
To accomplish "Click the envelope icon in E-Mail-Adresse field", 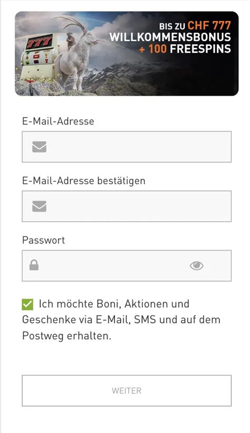I will click(x=39, y=147).
